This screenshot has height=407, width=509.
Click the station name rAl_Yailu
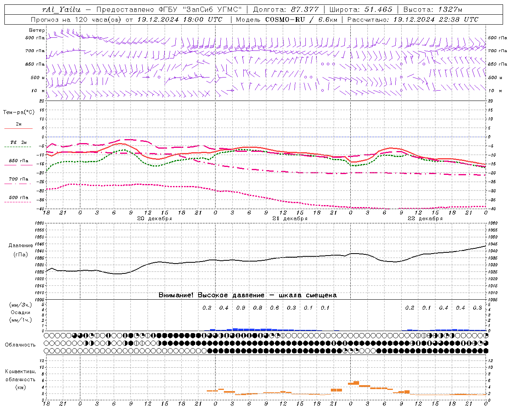61,10
